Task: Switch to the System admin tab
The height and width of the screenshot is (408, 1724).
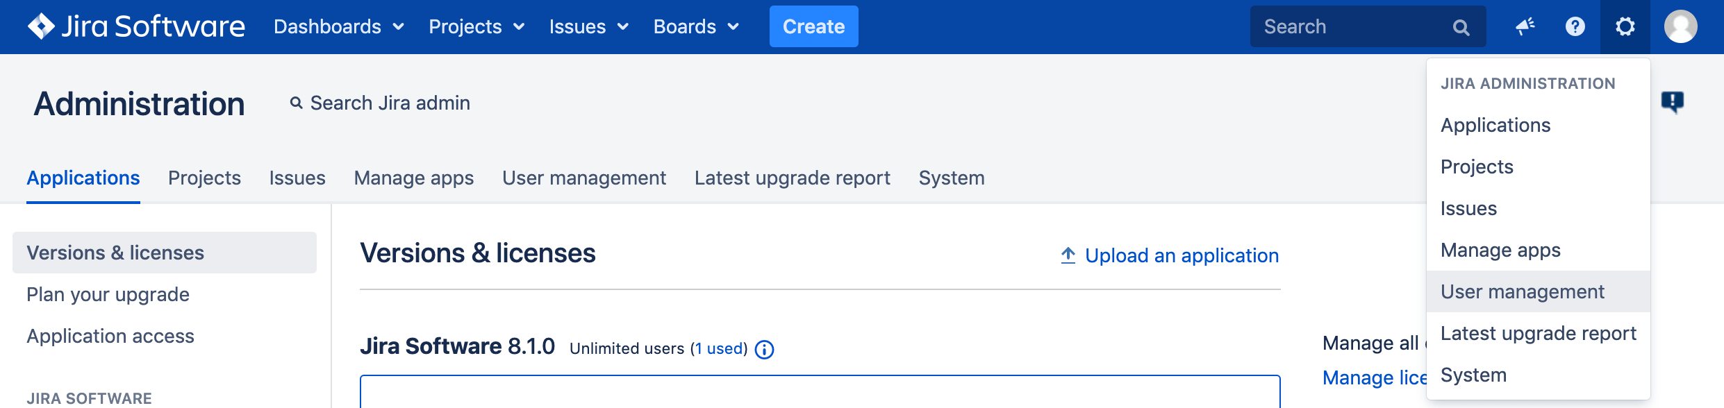Action: (x=951, y=178)
